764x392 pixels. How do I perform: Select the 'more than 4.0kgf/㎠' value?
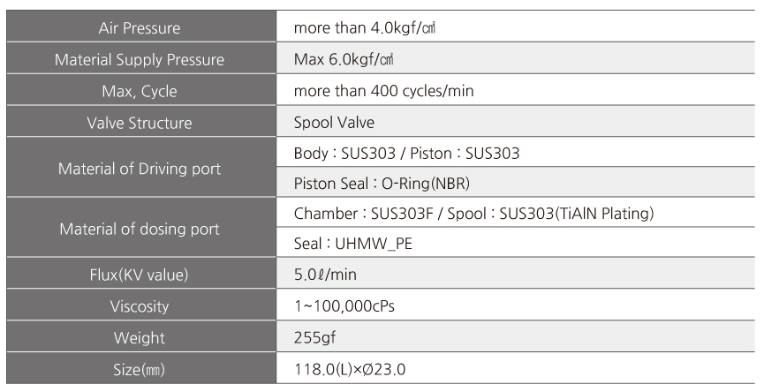point(365,27)
